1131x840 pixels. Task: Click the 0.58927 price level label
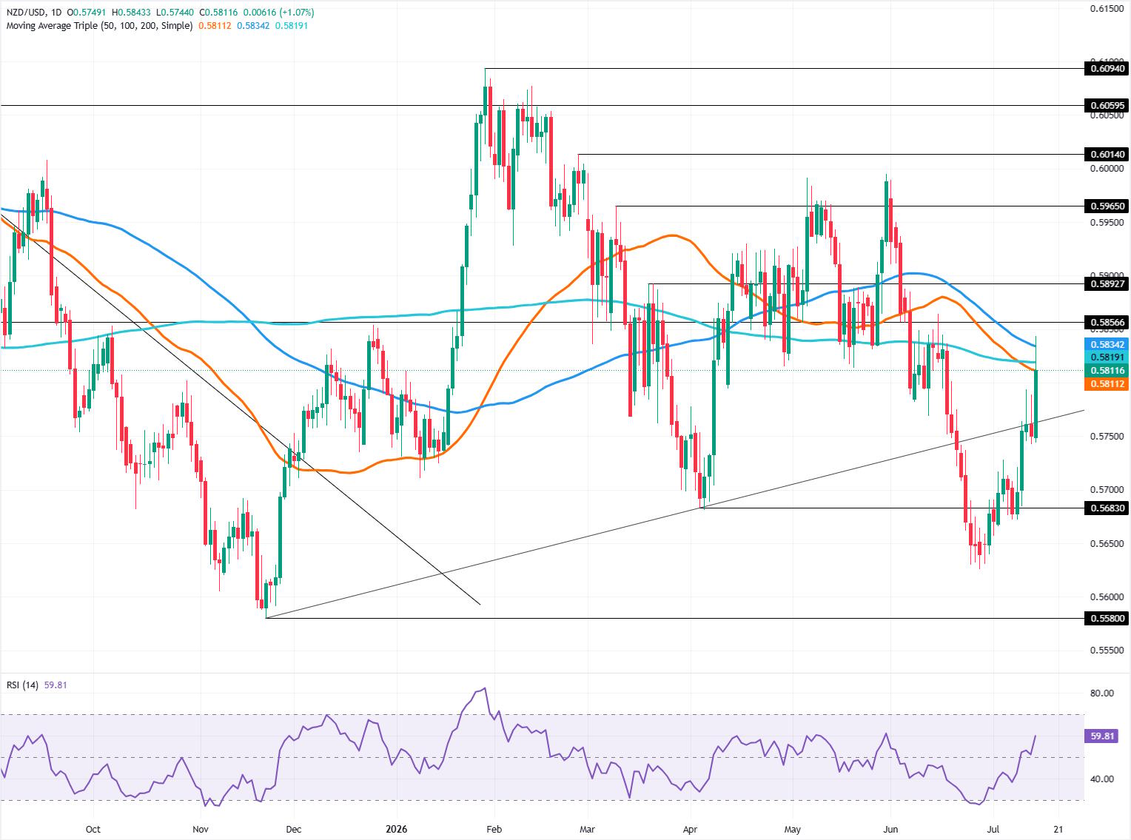(x=1107, y=283)
